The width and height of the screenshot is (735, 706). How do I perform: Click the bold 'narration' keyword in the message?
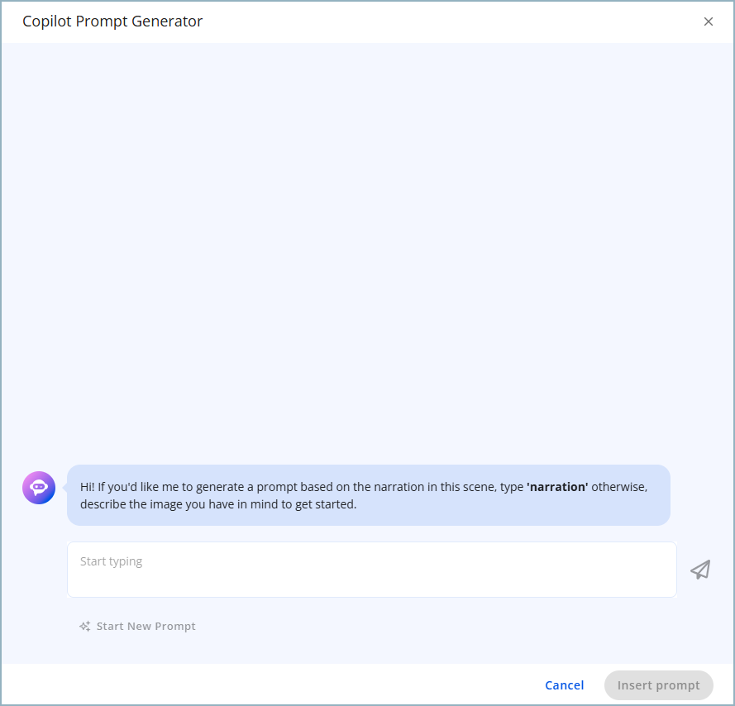tap(557, 487)
